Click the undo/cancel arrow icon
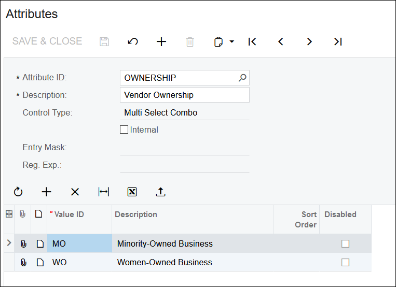Viewport: 396px width, 287px height. pyautogui.click(x=133, y=41)
